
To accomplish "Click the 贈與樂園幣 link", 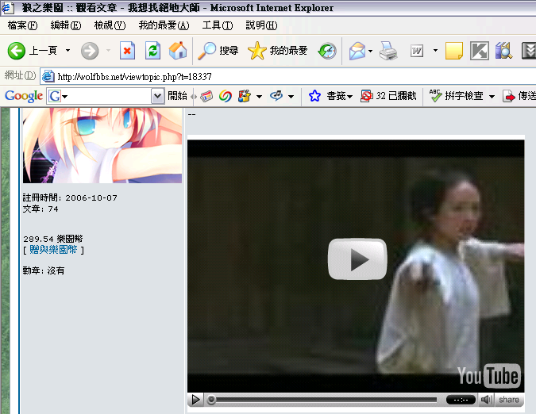I will [53, 250].
